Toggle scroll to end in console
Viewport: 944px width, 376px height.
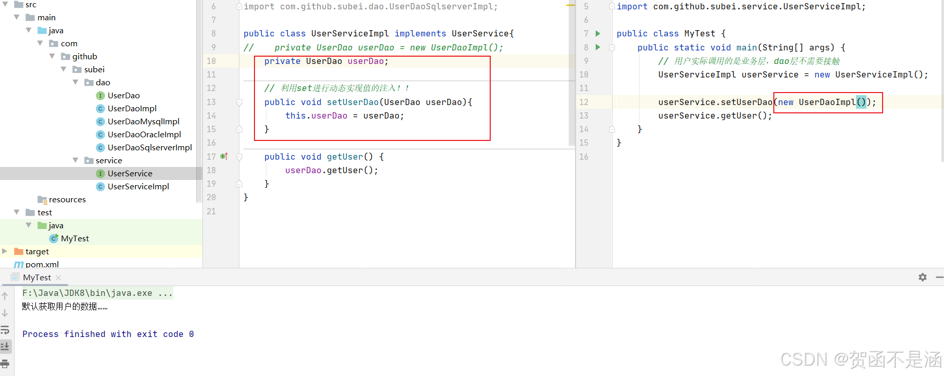tap(5, 346)
